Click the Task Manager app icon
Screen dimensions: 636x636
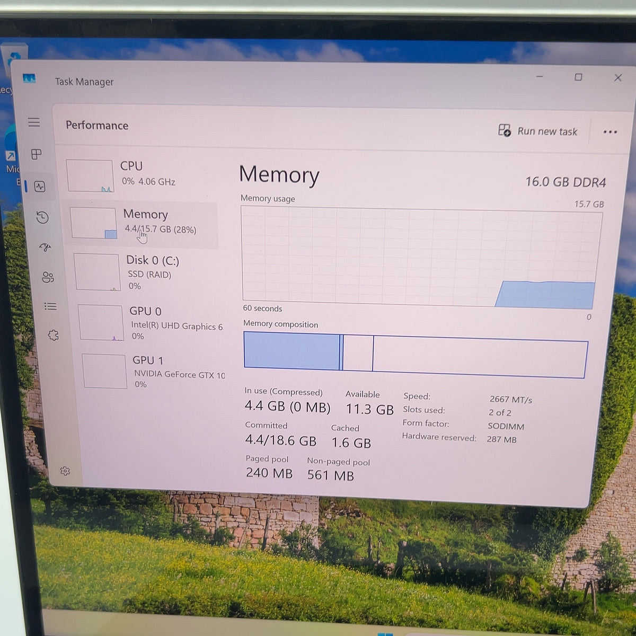click(29, 78)
